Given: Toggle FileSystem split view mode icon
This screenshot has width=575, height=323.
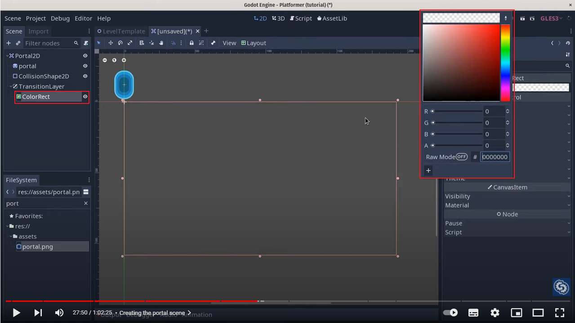Looking at the screenshot, I should point(86,192).
